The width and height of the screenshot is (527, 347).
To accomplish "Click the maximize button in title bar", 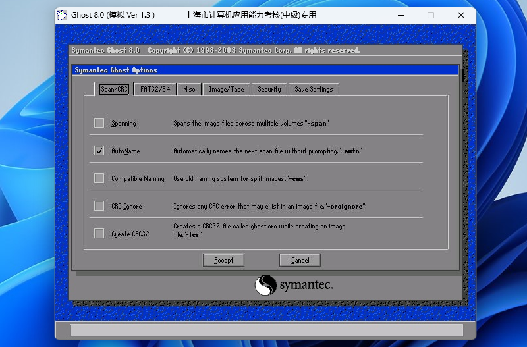I will pyautogui.click(x=431, y=15).
